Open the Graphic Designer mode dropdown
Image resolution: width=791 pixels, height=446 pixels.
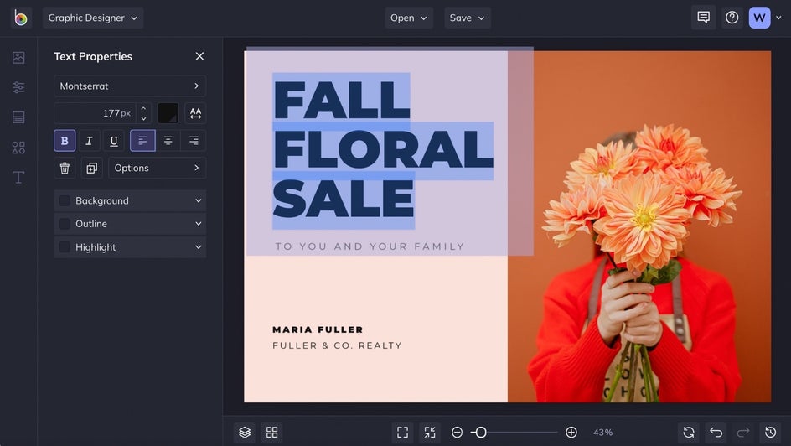click(93, 18)
